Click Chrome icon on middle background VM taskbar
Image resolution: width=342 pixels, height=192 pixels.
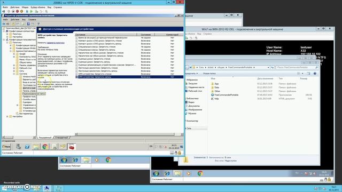pos(108,160)
